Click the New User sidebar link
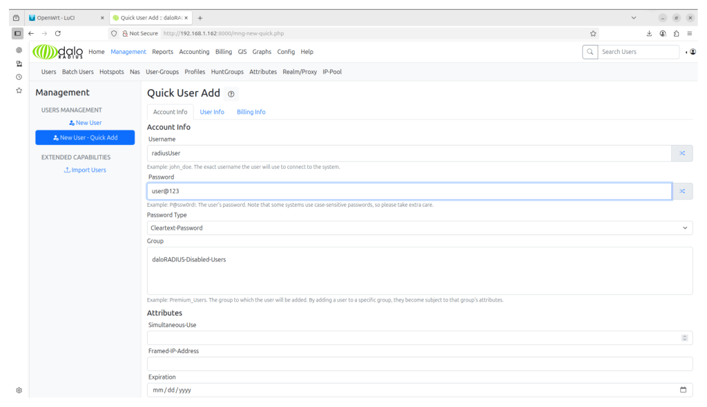 85,123
